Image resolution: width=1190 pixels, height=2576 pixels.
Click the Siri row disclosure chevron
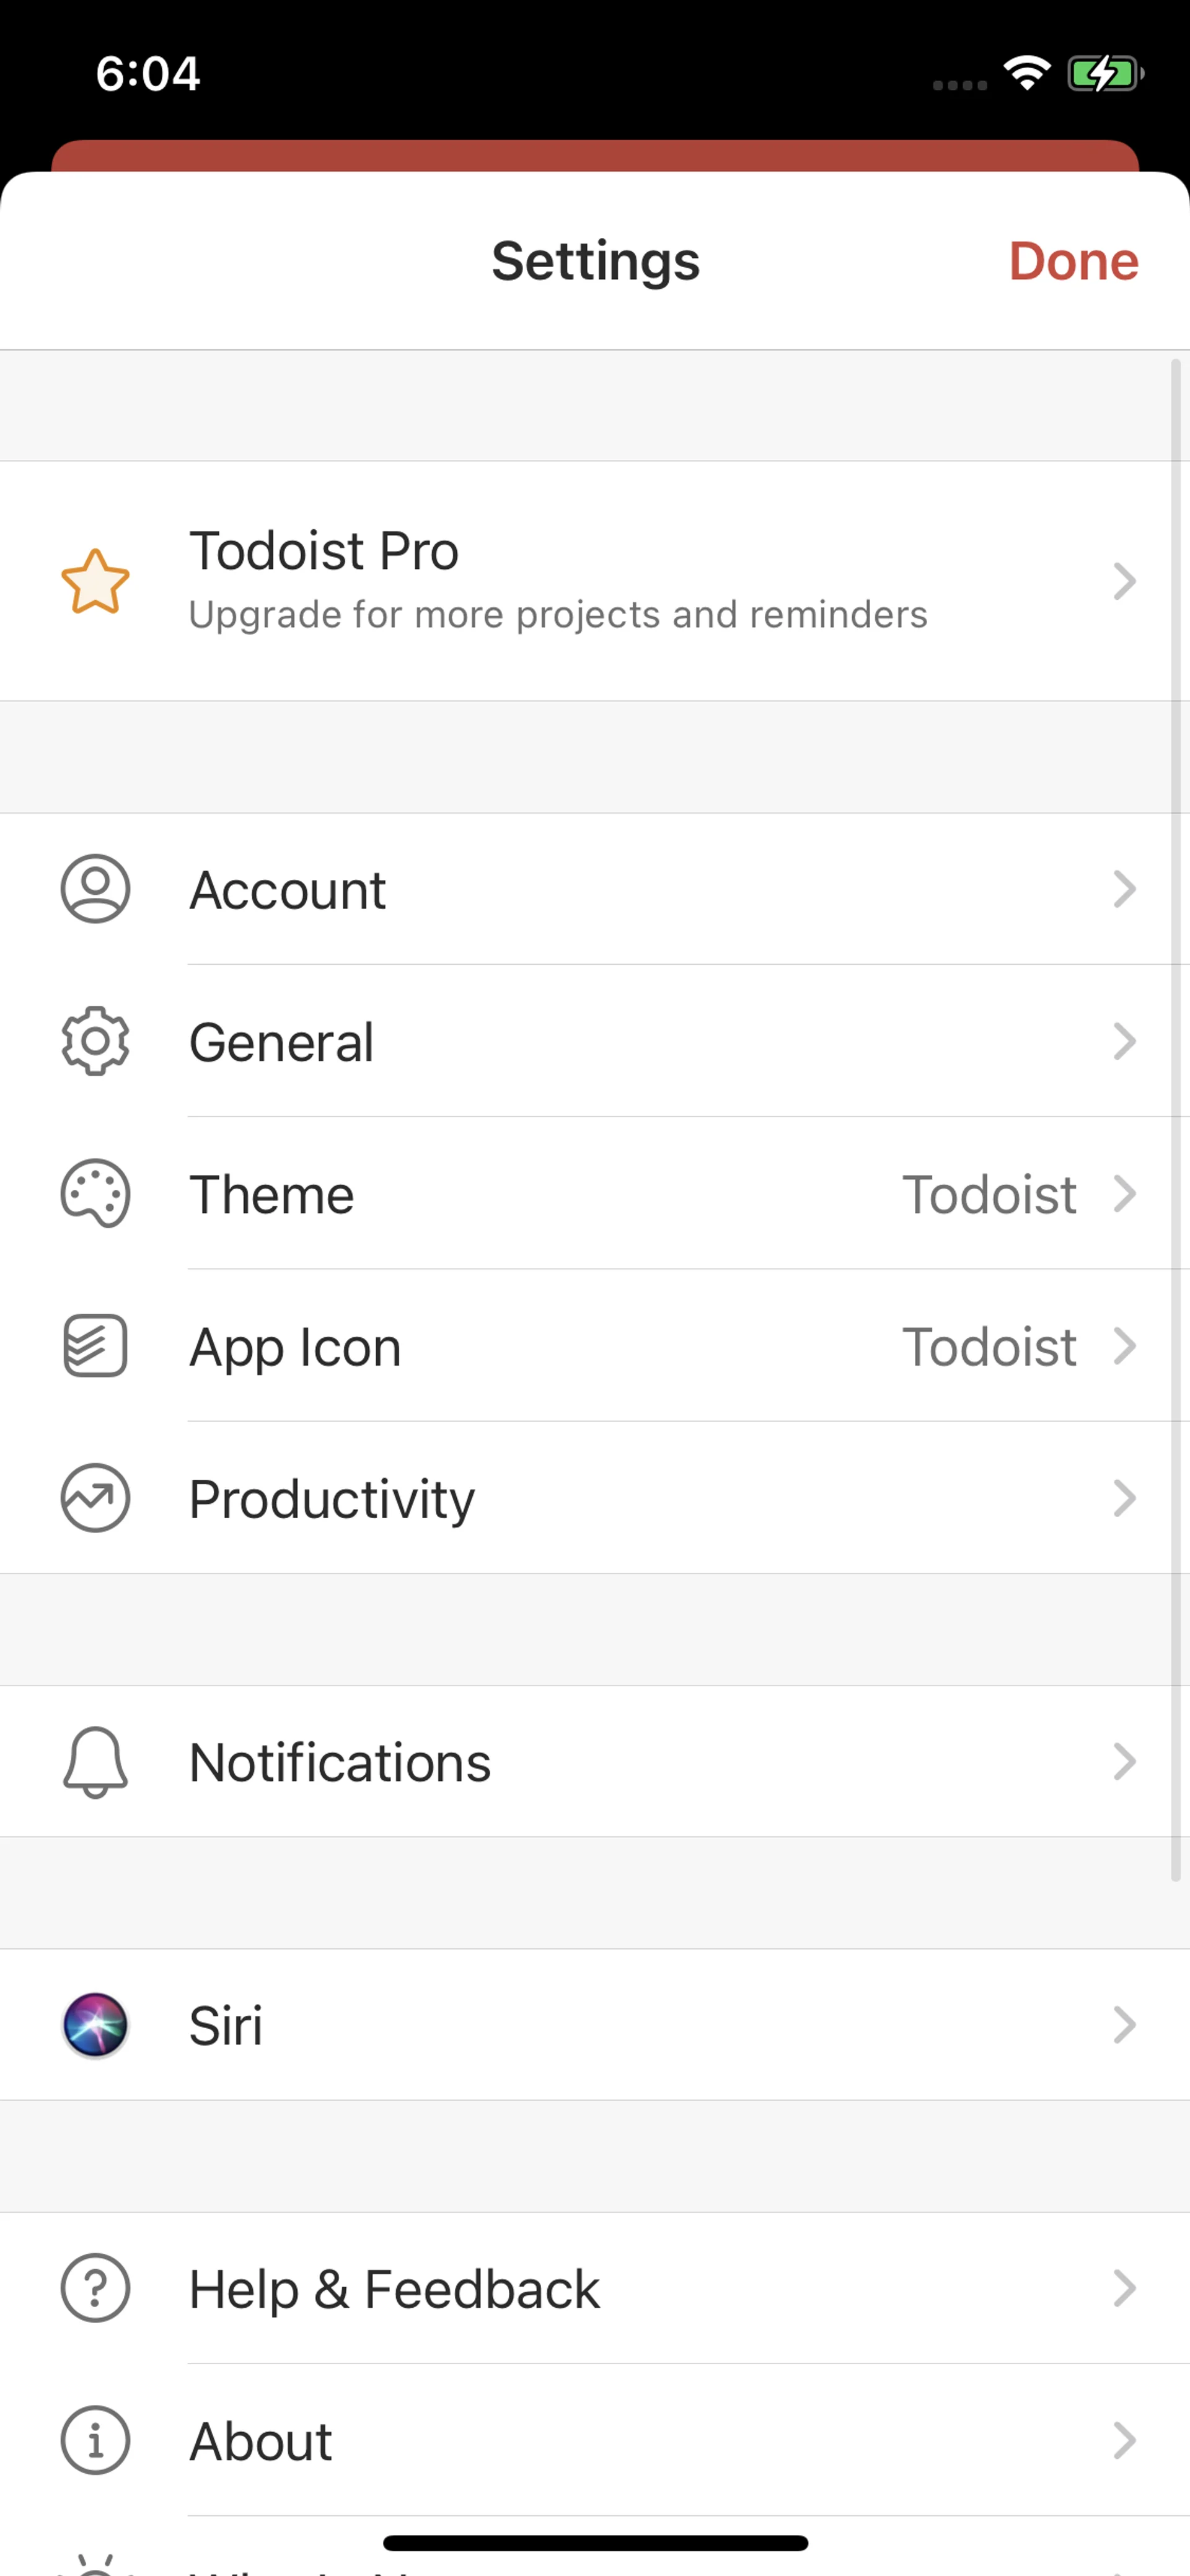(x=1124, y=2025)
